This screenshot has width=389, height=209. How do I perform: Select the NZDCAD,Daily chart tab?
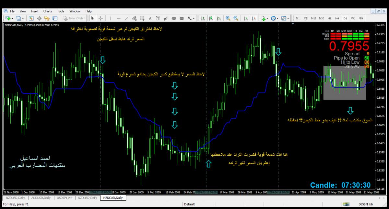pos(113,197)
